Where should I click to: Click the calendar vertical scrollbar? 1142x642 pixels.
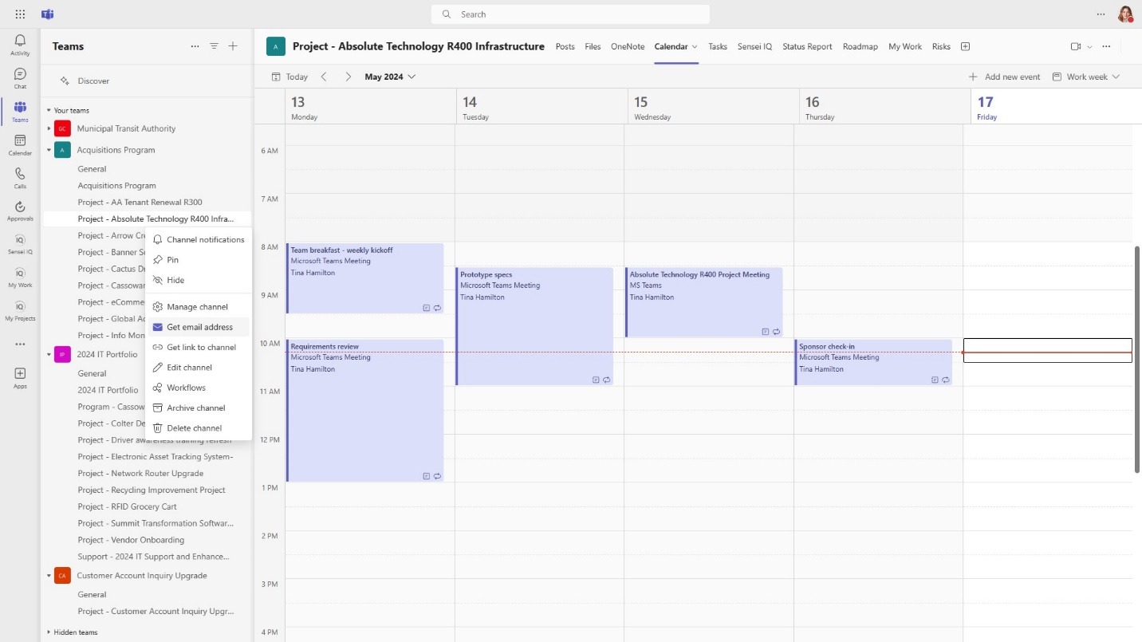click(x=1137, y=359)
